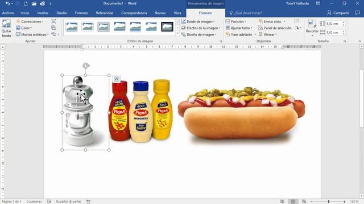The width and height of the screenshot is (364, 204).
Task: Switch to the Inicio tab
Action: [25, 13]
